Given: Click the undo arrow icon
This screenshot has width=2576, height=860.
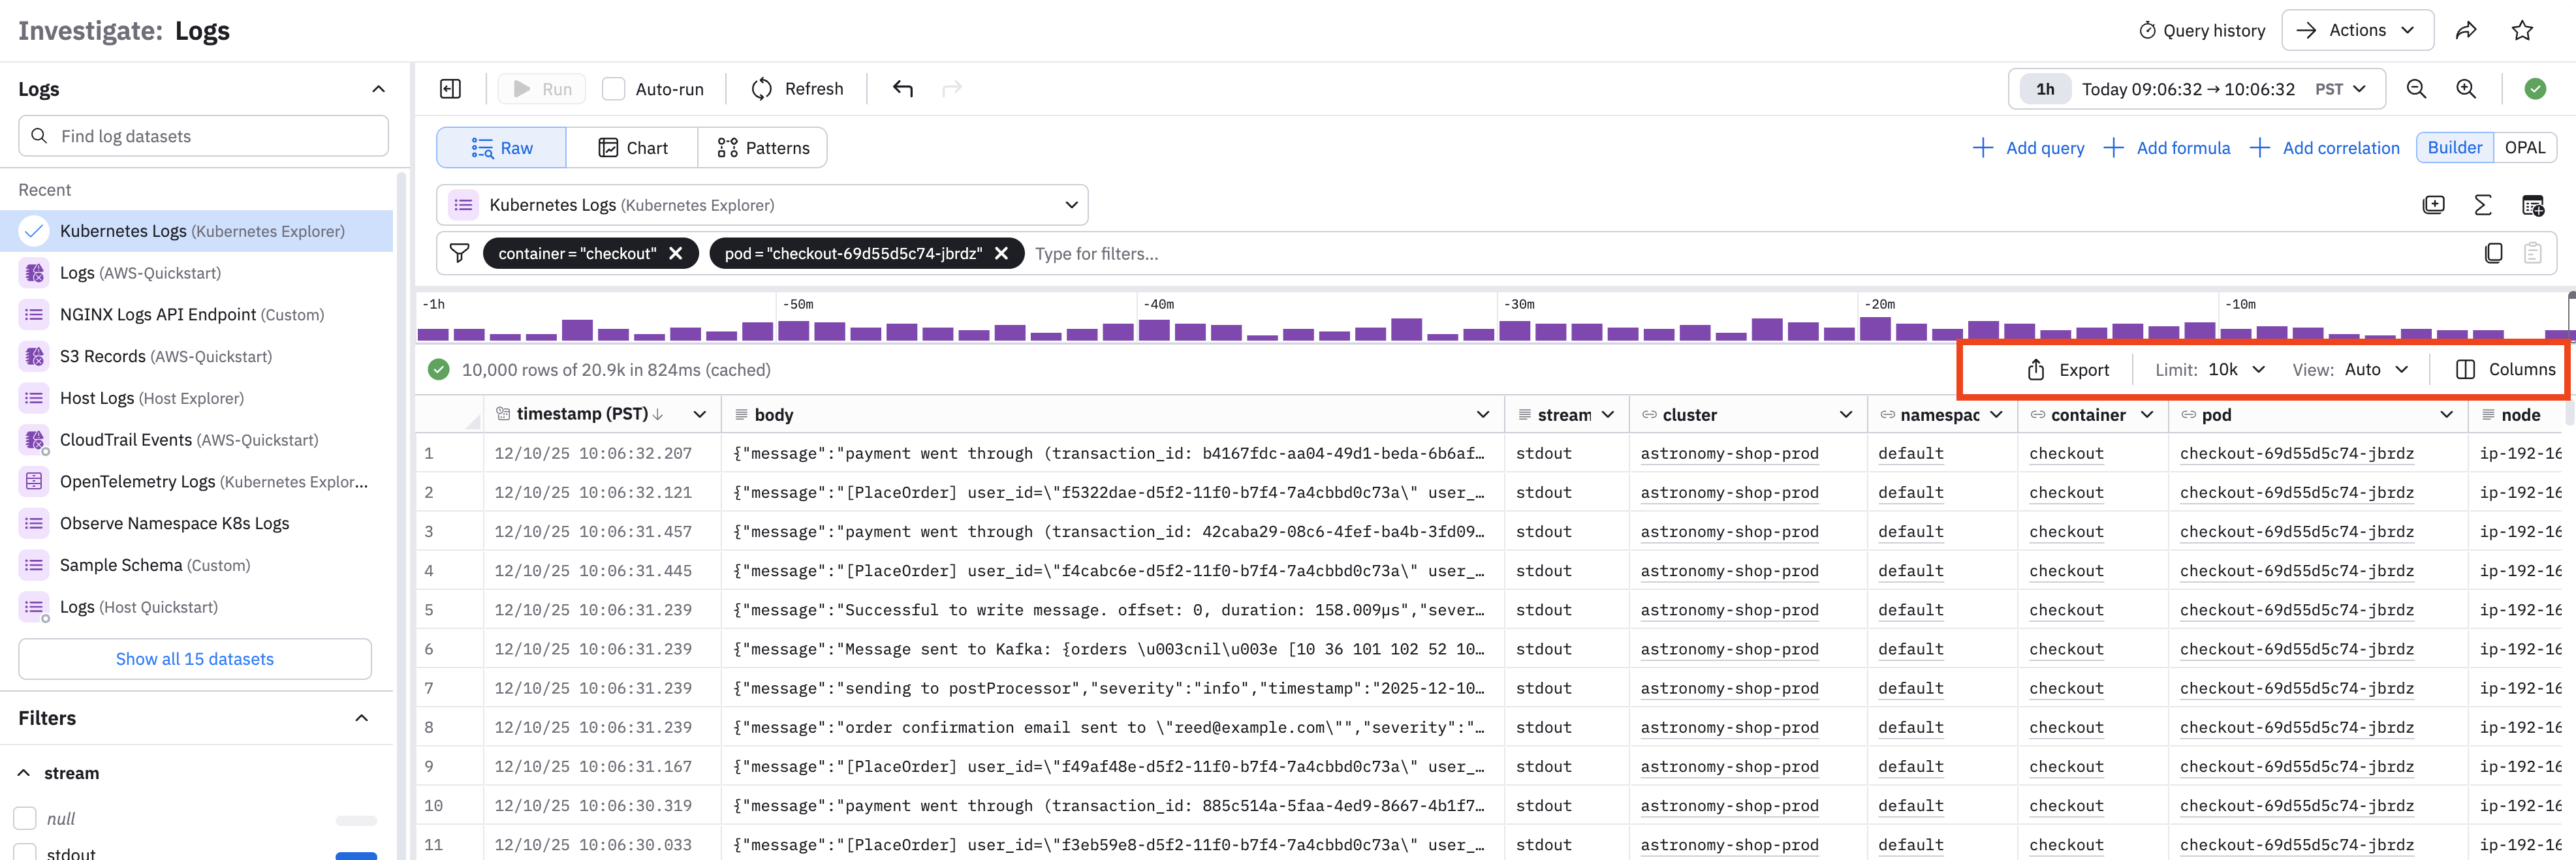Looking at the screenshot, I should coord(903,89).
